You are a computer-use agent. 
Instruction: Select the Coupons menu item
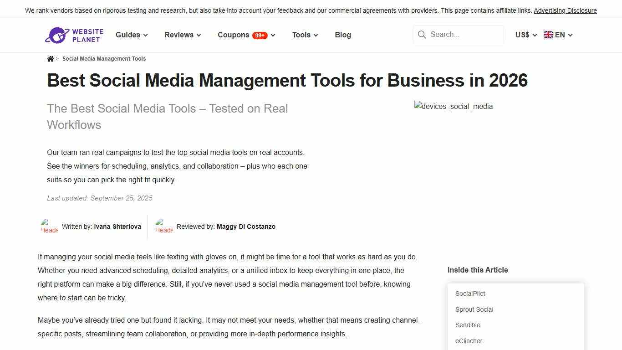(x=233, y=35)
